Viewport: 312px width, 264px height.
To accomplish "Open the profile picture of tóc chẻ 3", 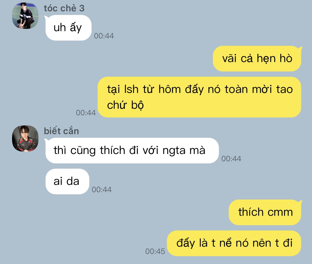I will pos(25,16).
